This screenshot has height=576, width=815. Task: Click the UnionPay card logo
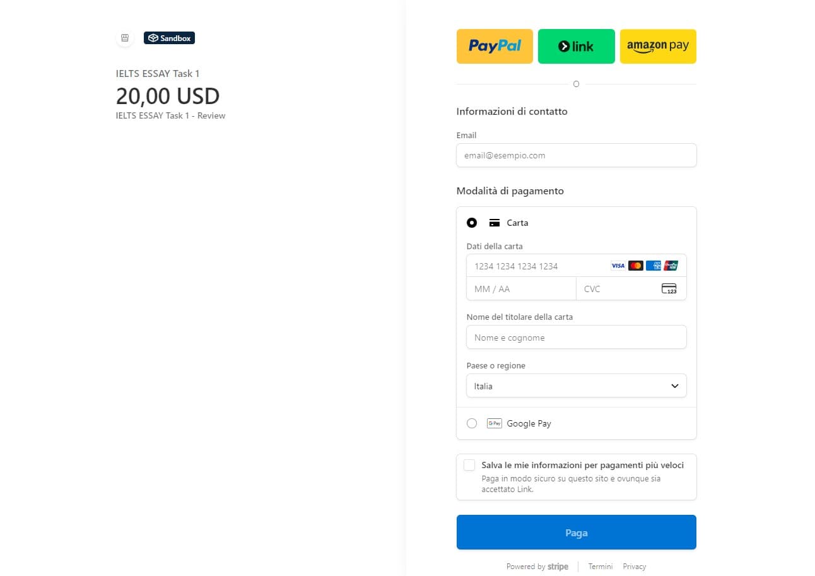click(x=671, y=266)
